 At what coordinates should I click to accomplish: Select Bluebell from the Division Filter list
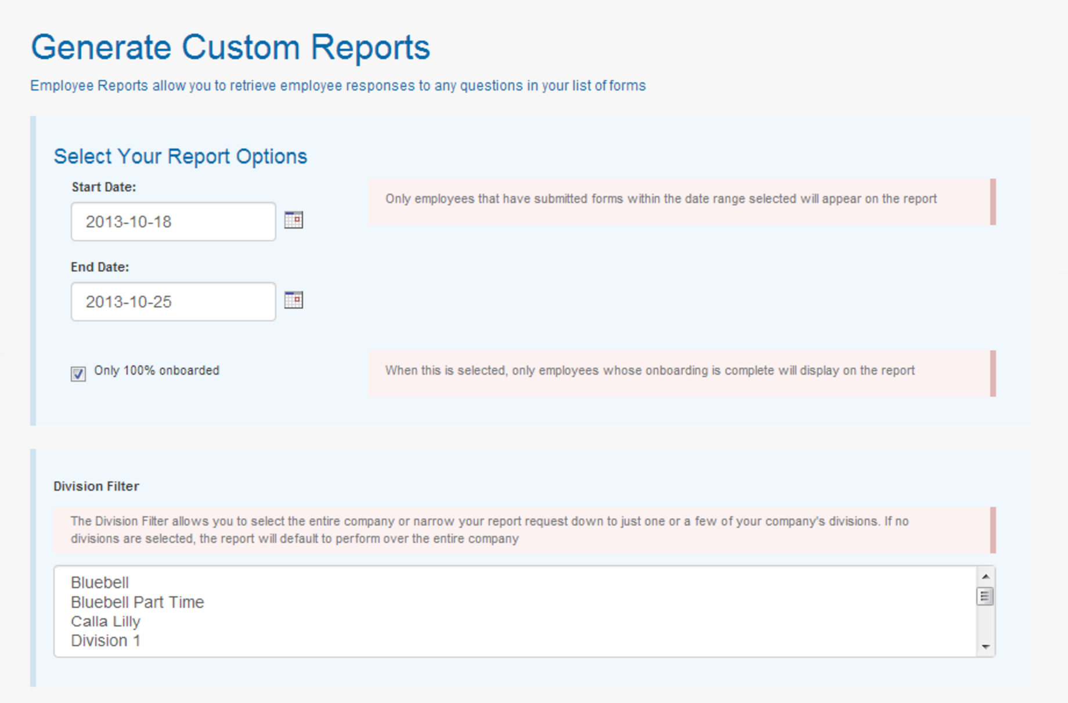point(100,582)
